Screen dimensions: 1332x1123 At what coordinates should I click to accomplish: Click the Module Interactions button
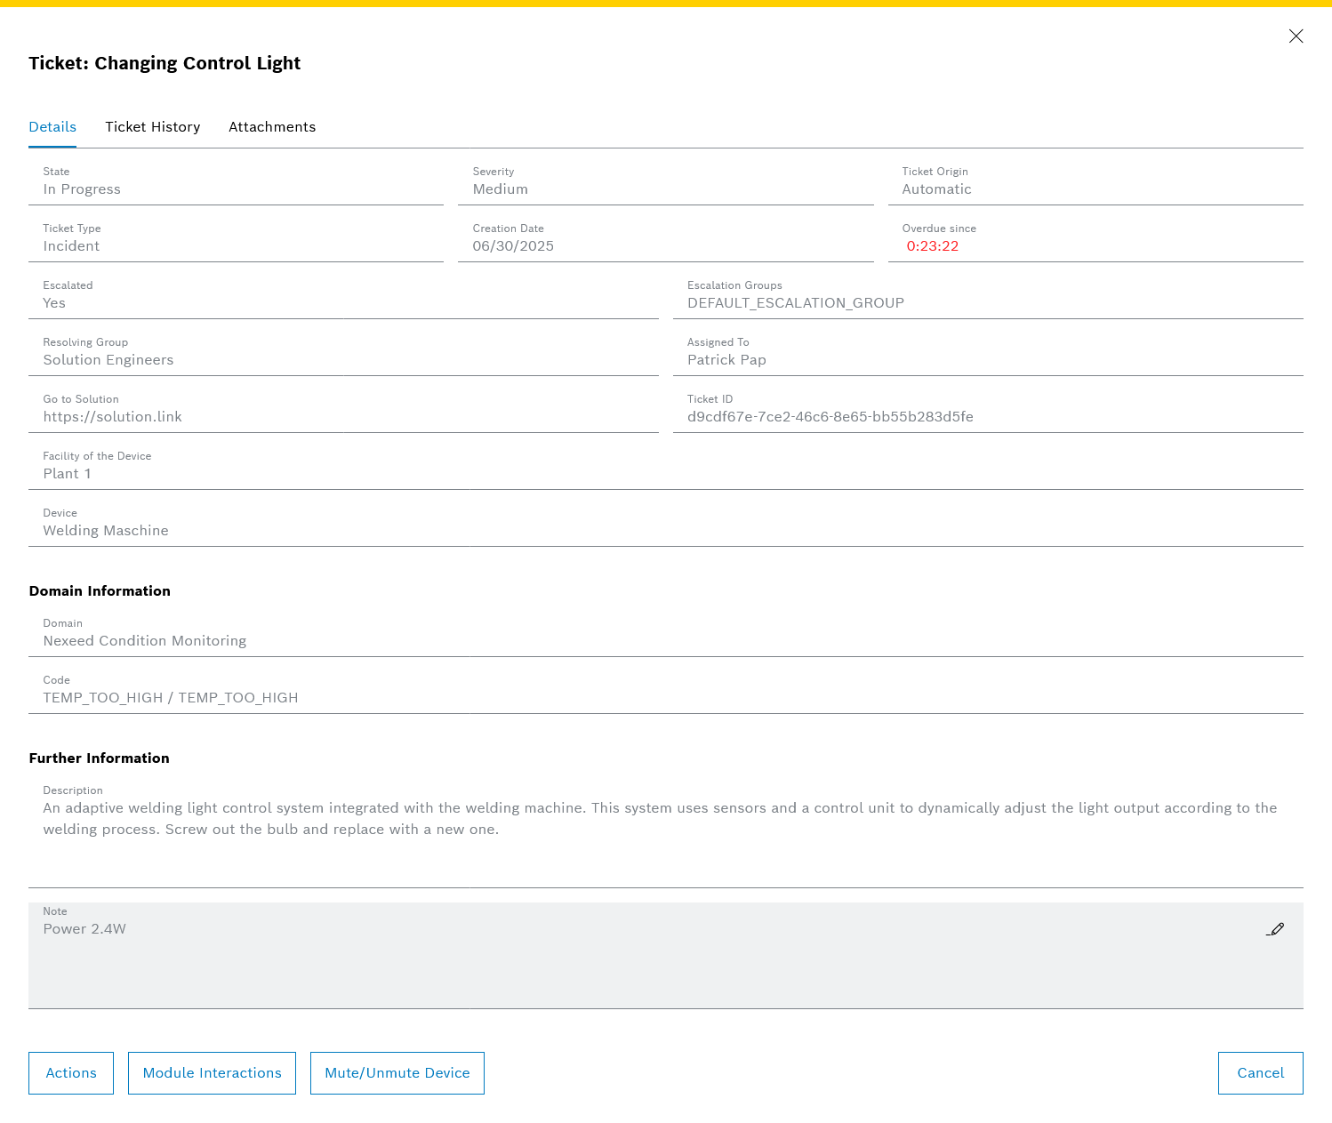[212, 1073]
